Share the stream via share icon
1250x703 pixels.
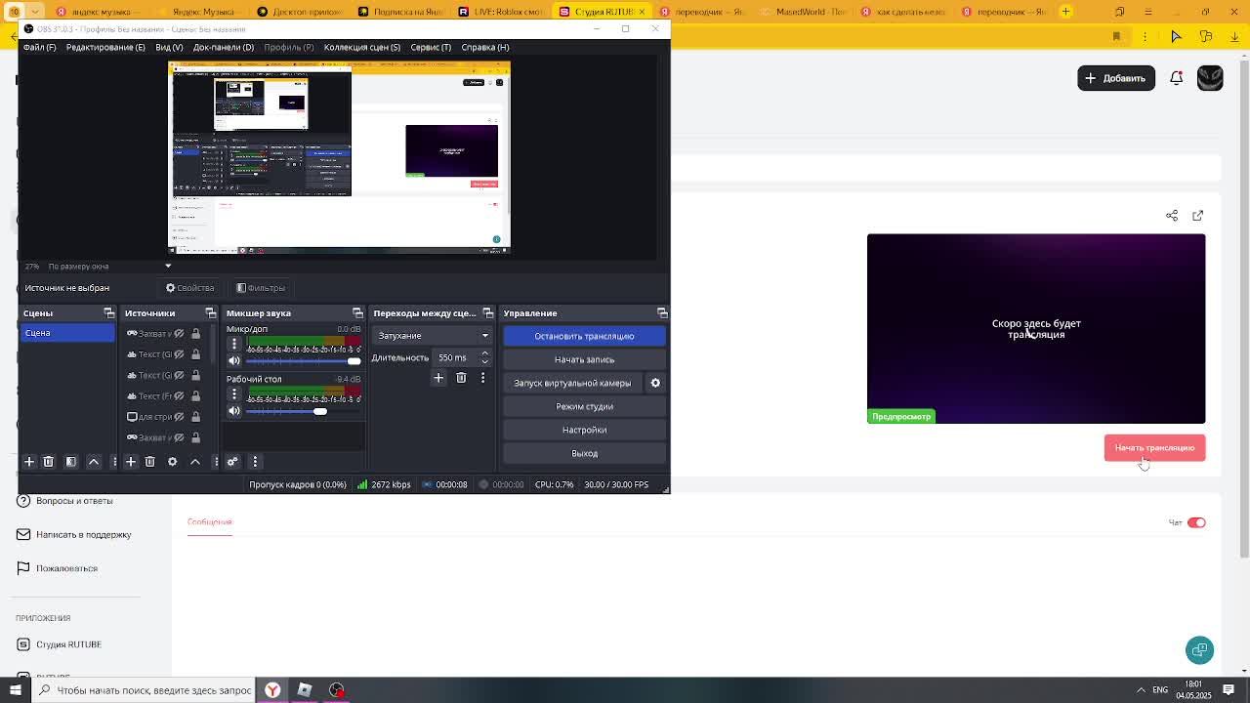1172,216
